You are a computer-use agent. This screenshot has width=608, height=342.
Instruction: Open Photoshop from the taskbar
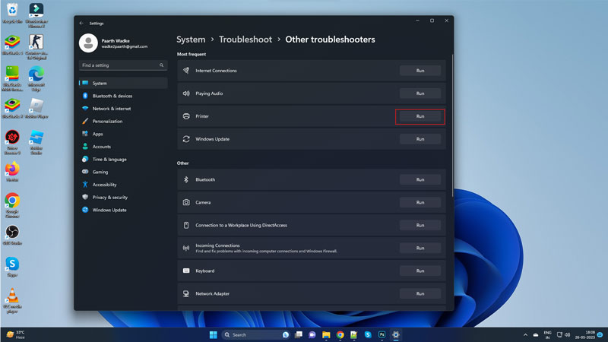tap(382, 334)
